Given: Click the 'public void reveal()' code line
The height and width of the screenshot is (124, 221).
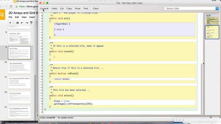Looking at the screenshot, I should [x=61, y=51].
